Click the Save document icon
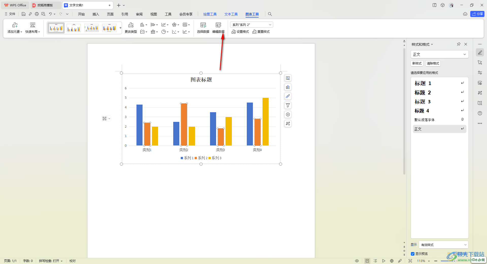Viewport: 487px width, 264px height. (24, 14)
